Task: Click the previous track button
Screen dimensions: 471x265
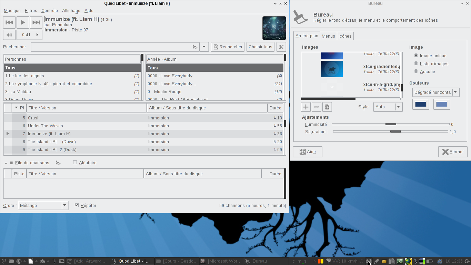Action: 9,22
